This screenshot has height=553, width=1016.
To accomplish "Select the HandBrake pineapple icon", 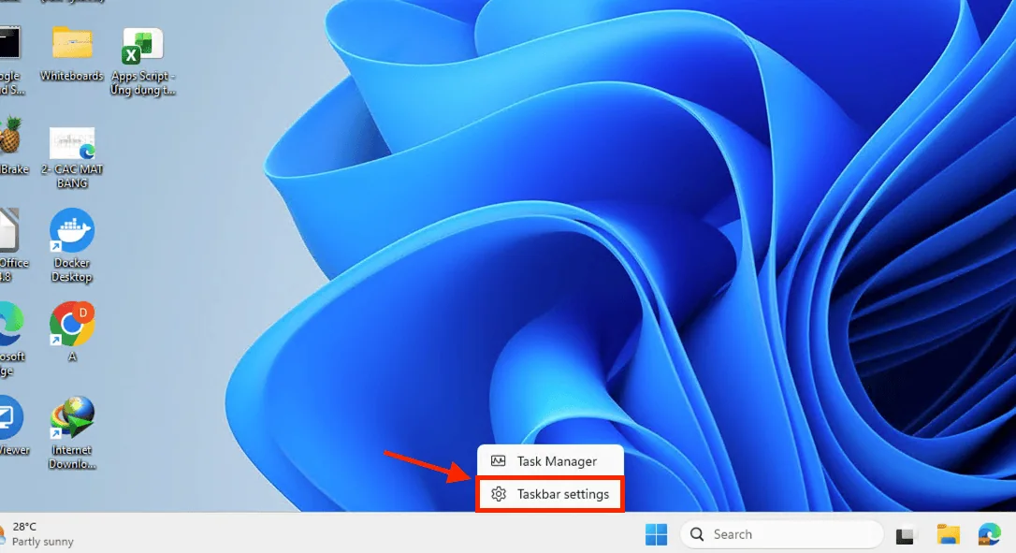I will tap(10, 136).
